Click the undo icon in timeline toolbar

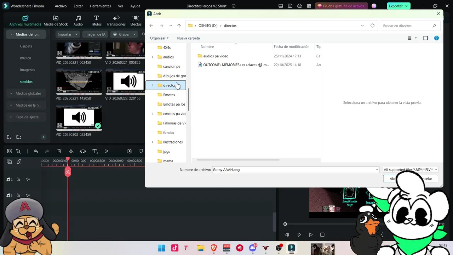[x=36, y=151]
